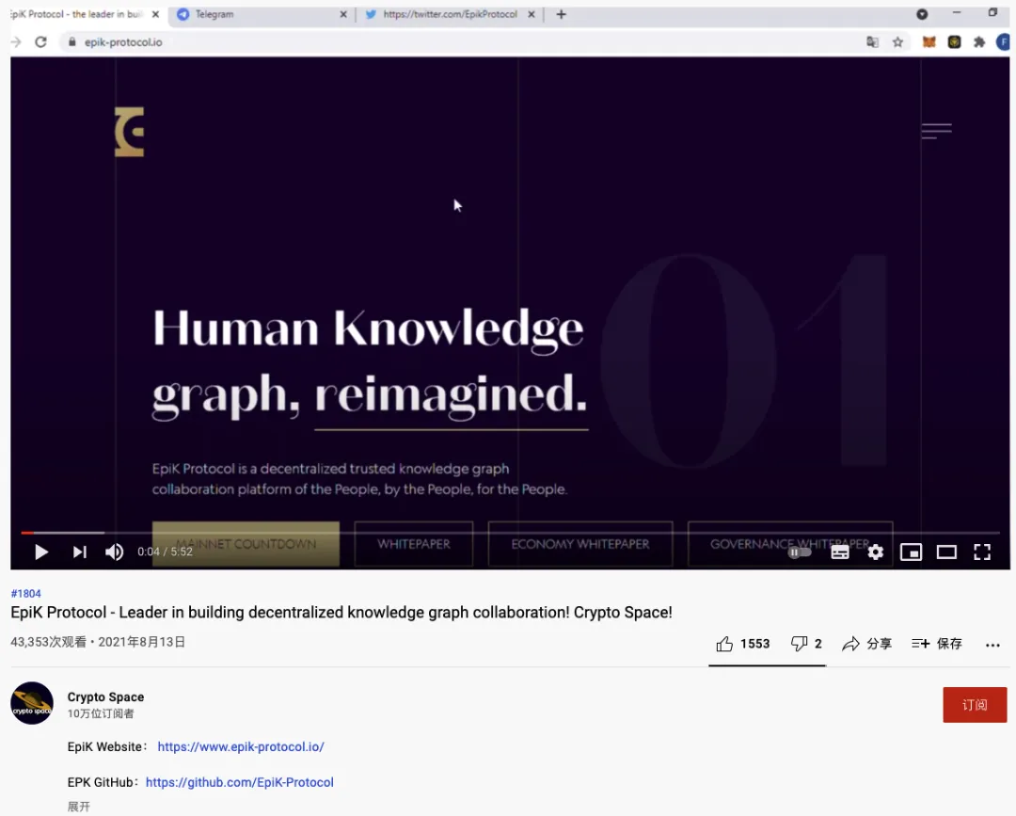Click the ECONOMY WHITEPAPER button
The width and height of the screenshot is (1016, 816).
579,544
